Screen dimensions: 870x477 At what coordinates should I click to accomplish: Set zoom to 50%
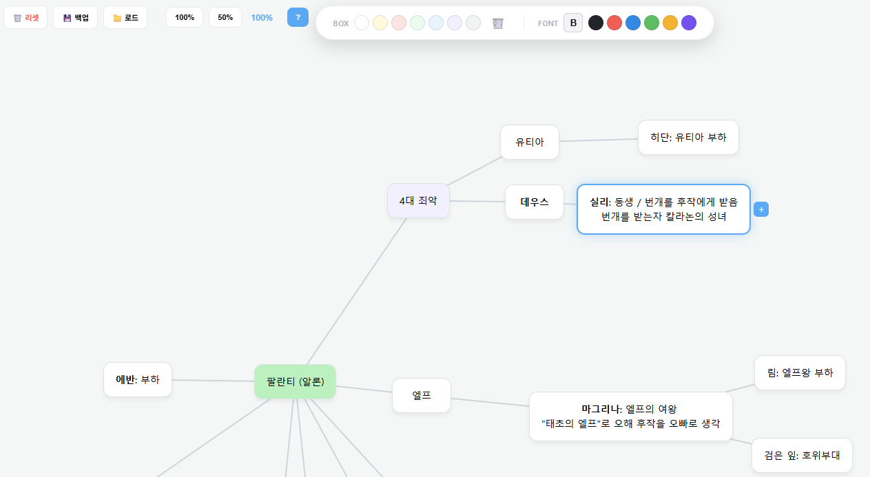[225, 17]
